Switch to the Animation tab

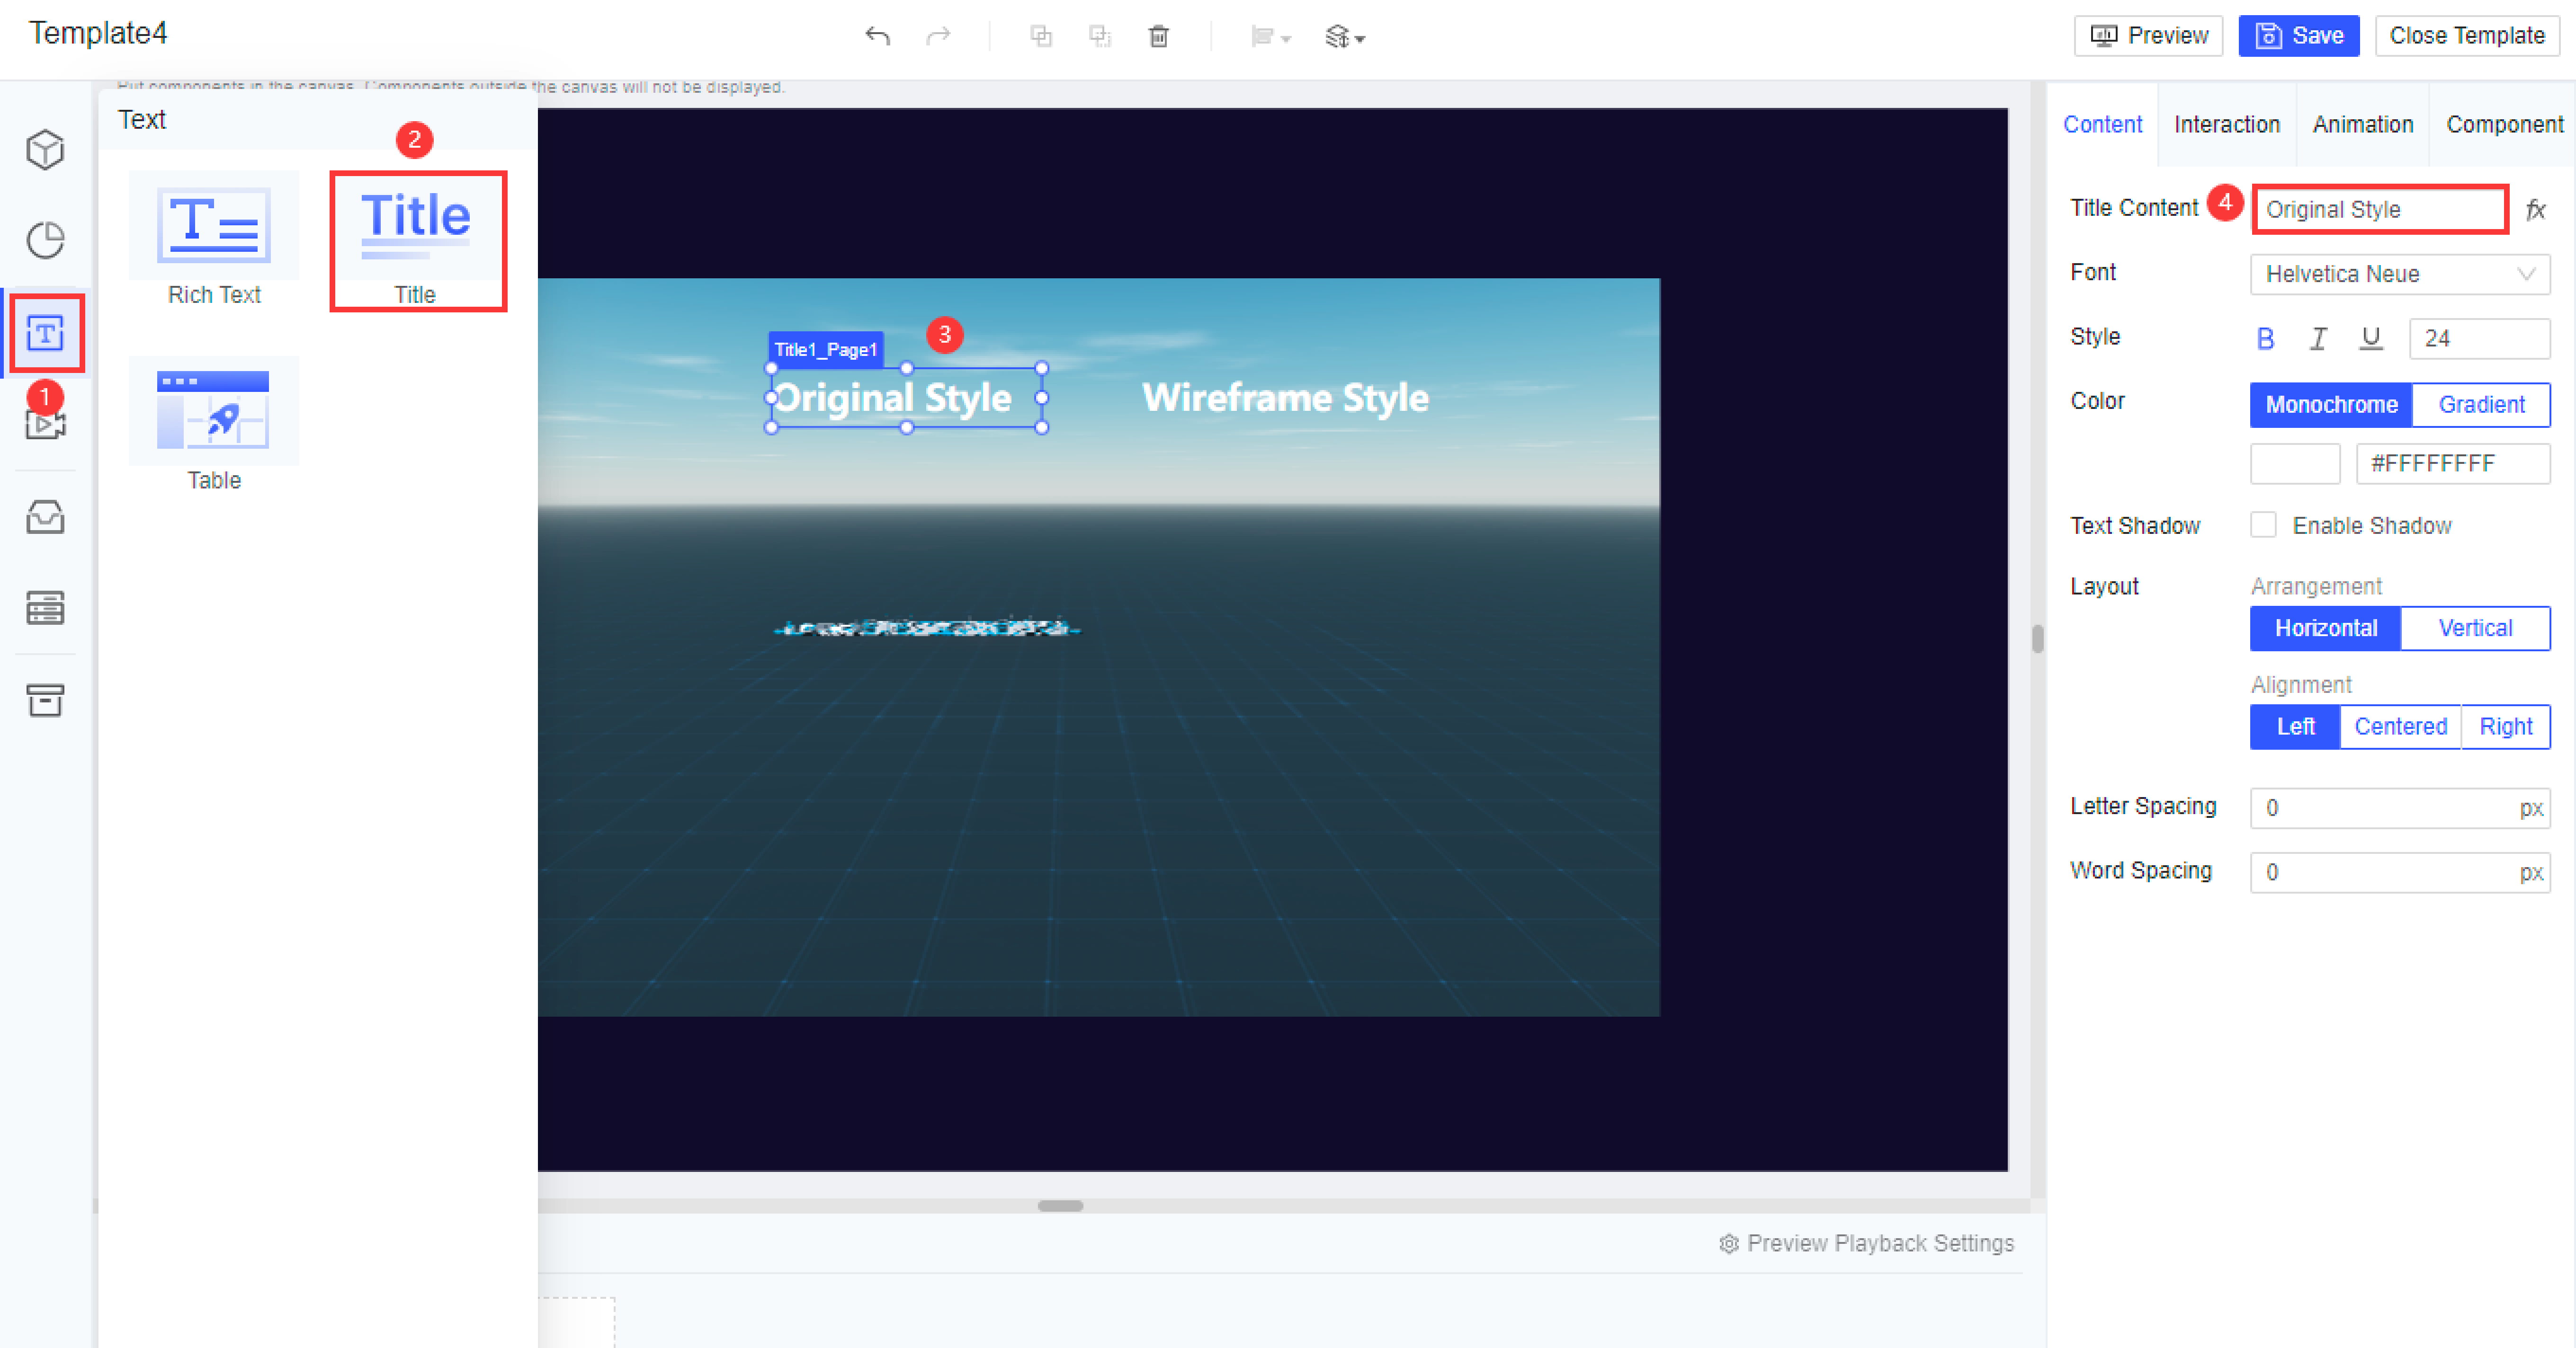tap(2363, 125)
